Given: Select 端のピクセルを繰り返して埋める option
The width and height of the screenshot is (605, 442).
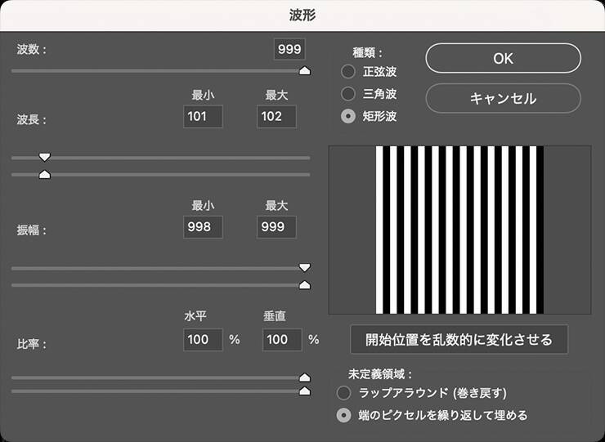Looking at the screenshot, I should tap(345, 415).
